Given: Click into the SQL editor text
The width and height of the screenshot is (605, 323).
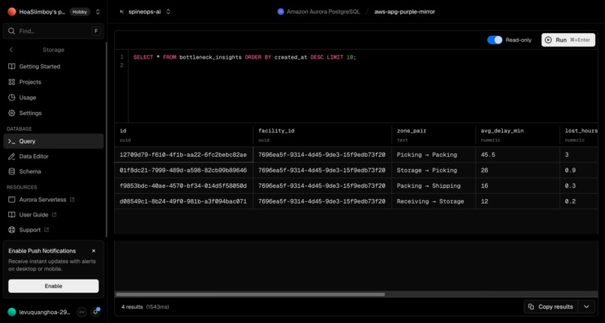Looking at the screenshot, I should pyautogui.click(x=245, y=57).
